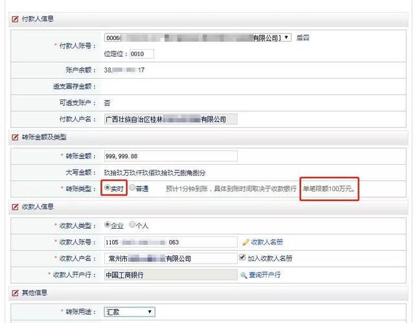Click the 收款人开户行 field showing 中国工商银行
417x323 pixels.
click(170, 275)
